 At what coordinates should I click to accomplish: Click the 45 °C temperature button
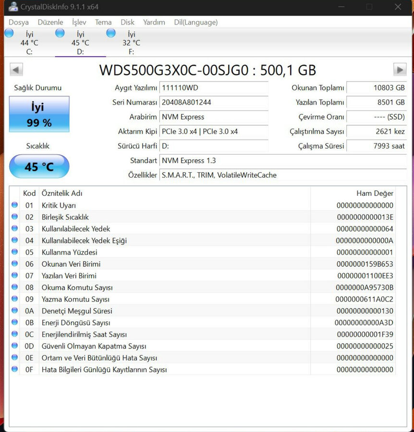pyautogui.click(x=39, y=167)
